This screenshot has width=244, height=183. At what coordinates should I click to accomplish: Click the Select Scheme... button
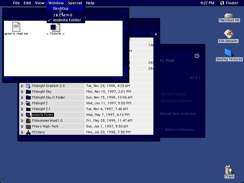coord(180,130)
